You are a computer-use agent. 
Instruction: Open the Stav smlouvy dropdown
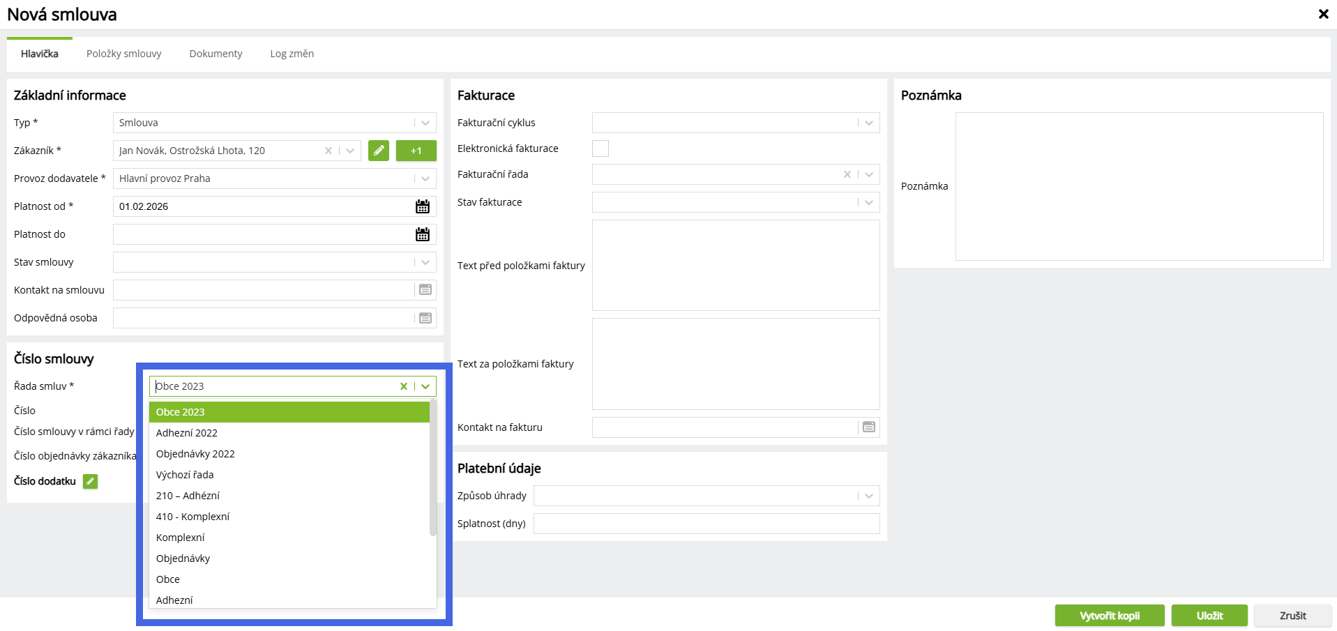425,262
